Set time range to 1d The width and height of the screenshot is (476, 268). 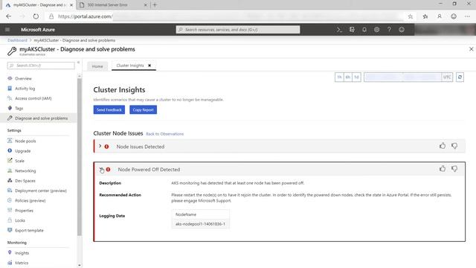click(x=356, y=77)
